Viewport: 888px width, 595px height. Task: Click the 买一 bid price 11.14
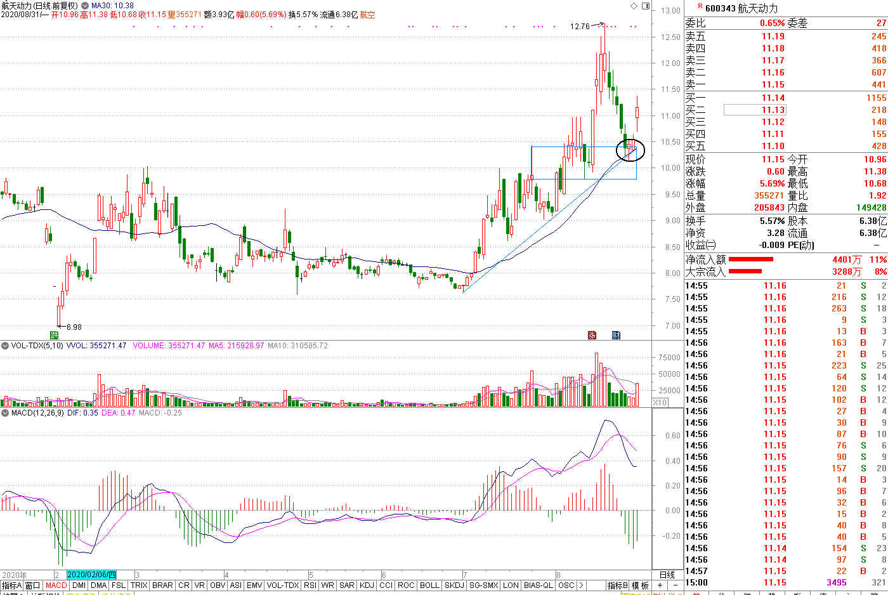773,98
